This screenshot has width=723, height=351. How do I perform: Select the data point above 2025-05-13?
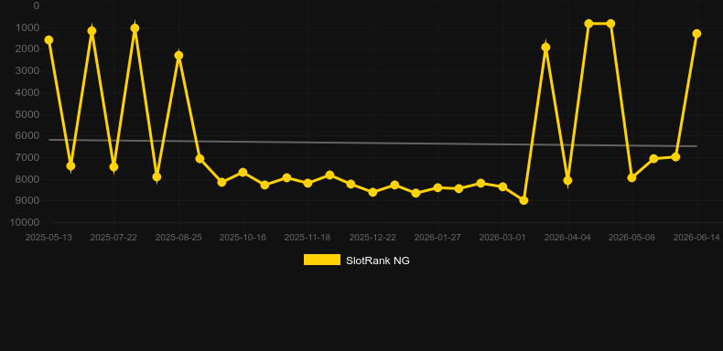pos(49,40)
